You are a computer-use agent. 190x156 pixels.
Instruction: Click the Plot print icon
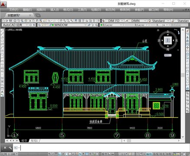15,21
